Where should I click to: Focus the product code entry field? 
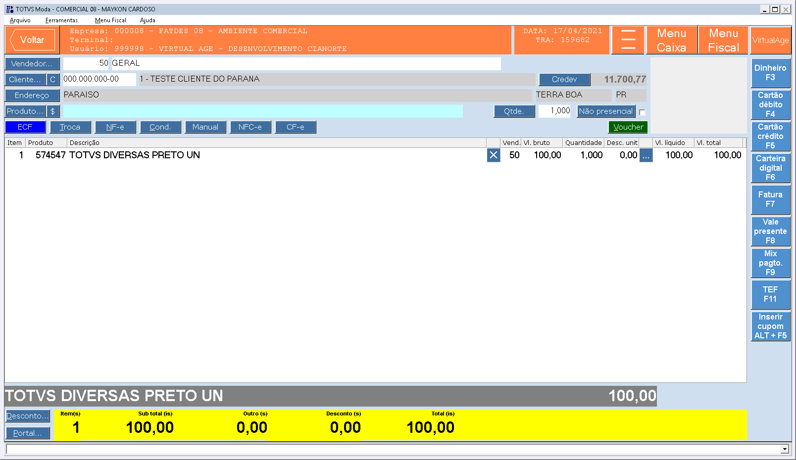(x=263, y=111)
